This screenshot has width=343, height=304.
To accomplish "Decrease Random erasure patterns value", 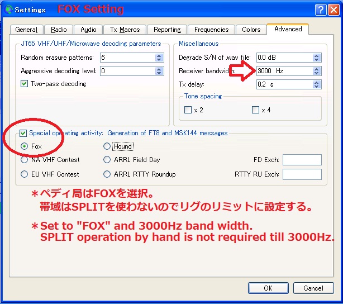I will [x=159, y=60].
